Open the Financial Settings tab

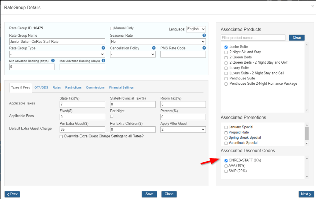[x=121, y=87]
